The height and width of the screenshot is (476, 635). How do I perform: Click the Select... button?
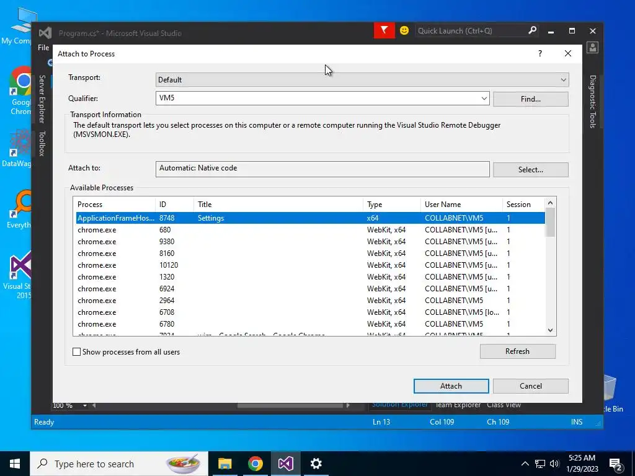click(531, 170)
